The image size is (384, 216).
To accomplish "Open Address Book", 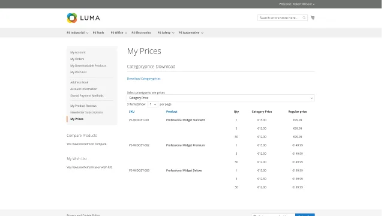I will (79, 83).
